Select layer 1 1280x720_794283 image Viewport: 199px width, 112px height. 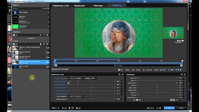(x=31, y=48)
